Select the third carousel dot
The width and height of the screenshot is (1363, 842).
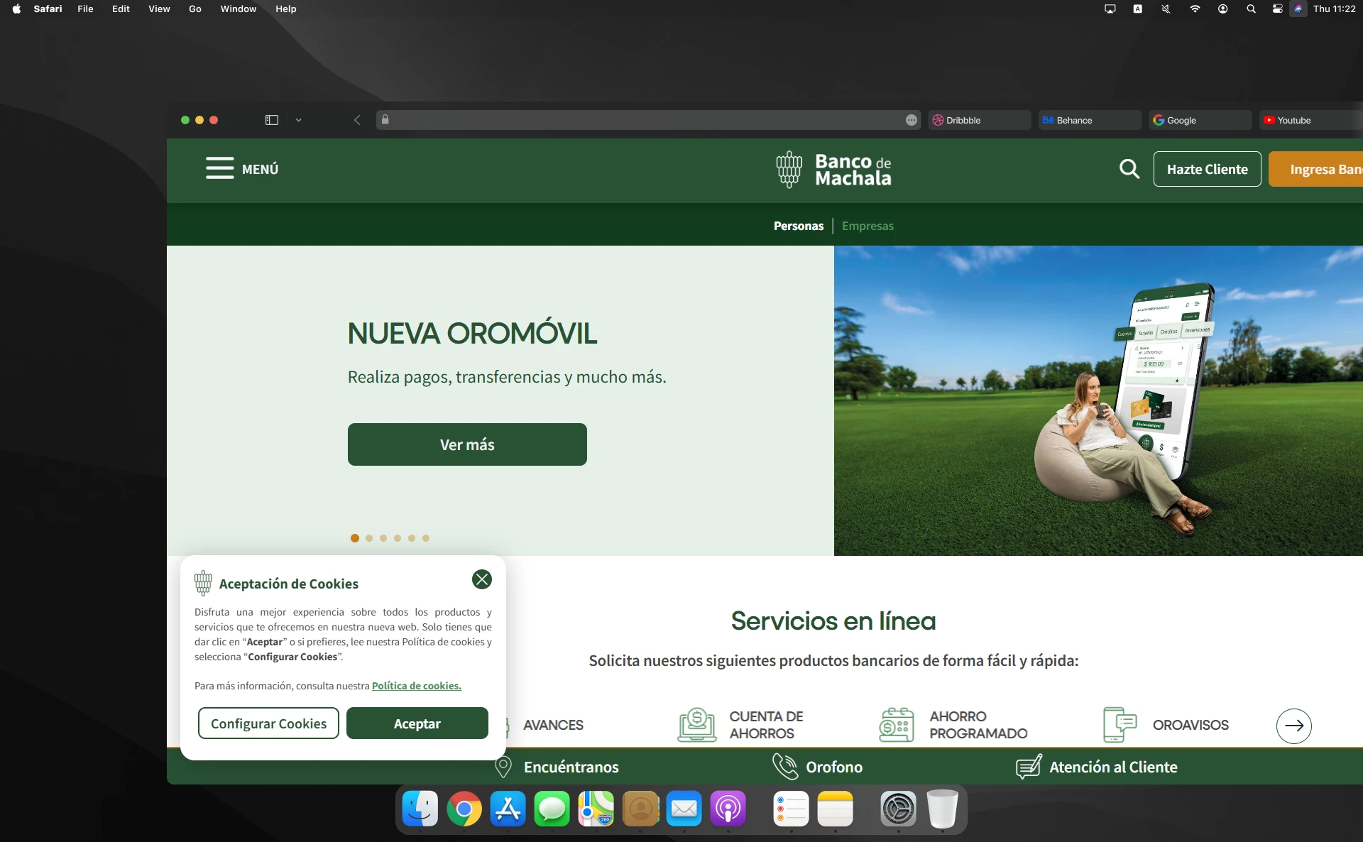(383, 538)
